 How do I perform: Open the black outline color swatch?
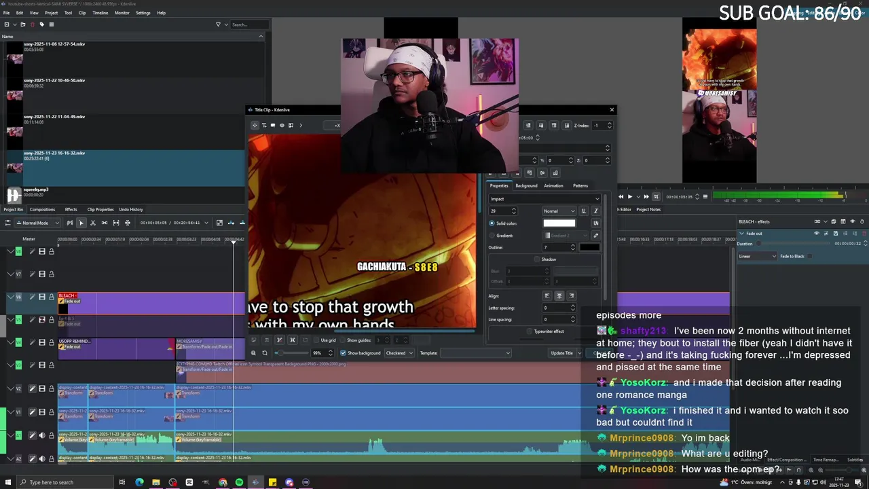coord(589,247)
